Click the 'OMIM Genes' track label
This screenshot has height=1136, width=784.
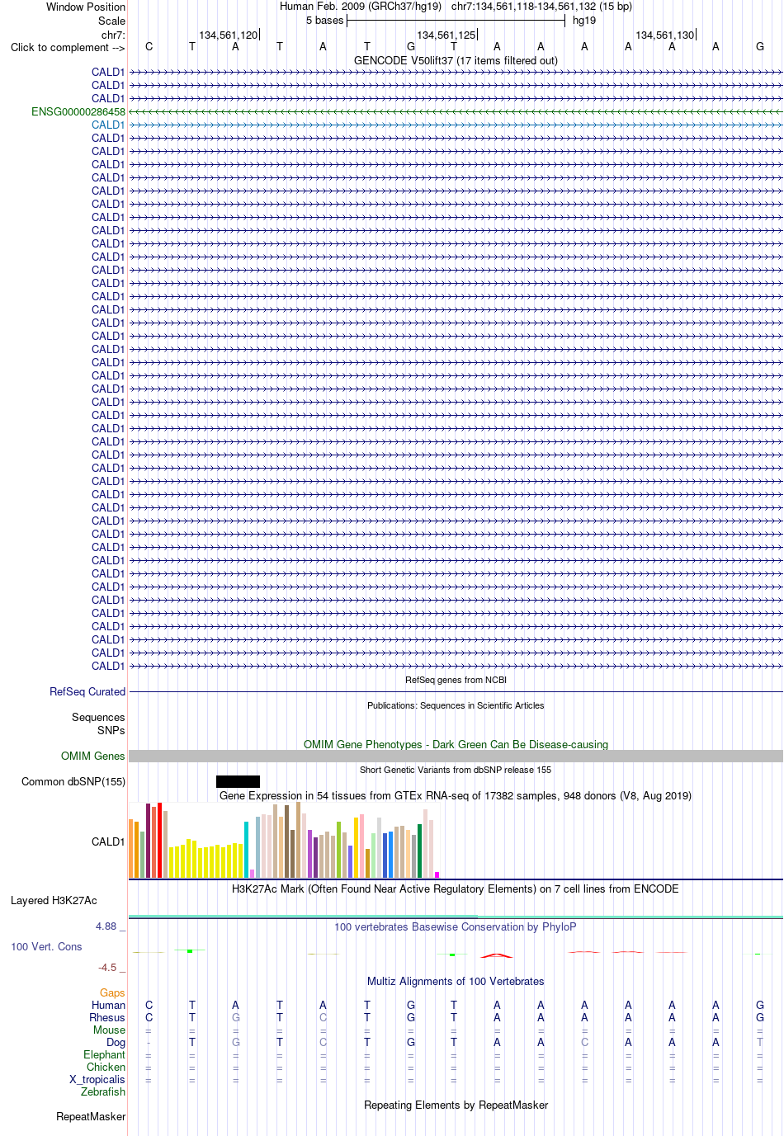(x=93, y=756)
